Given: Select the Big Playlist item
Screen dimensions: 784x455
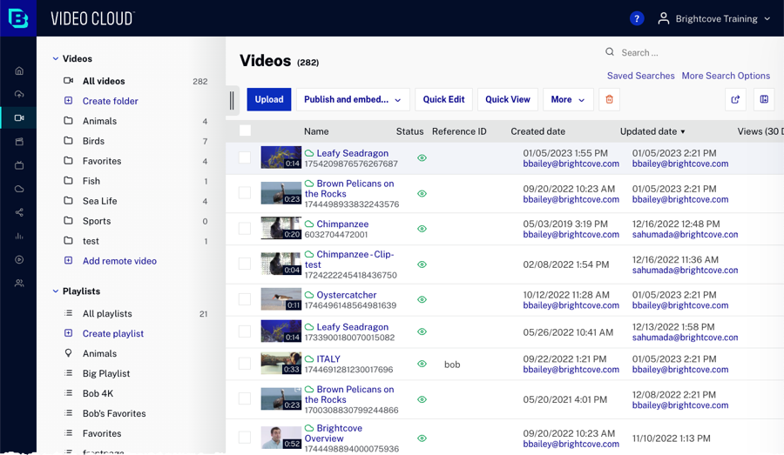Looking at the screenshot, I should click(105, 373).
